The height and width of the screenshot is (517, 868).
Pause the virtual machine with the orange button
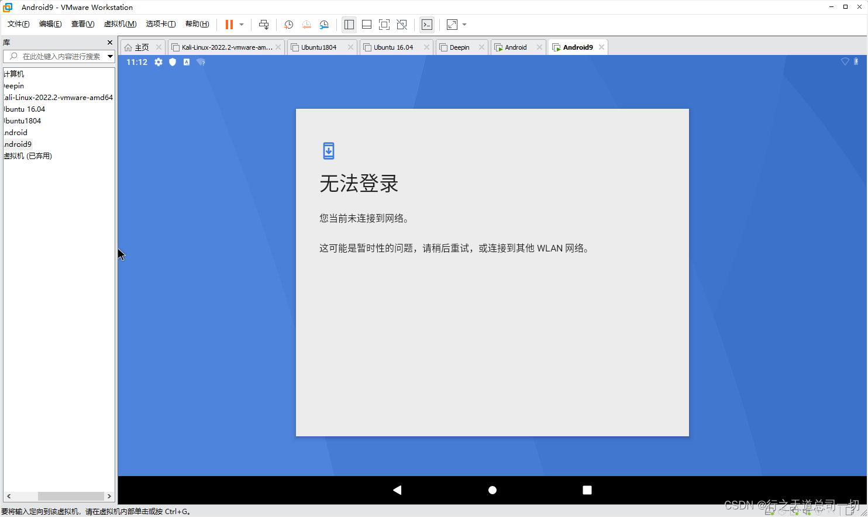[229, 25]
